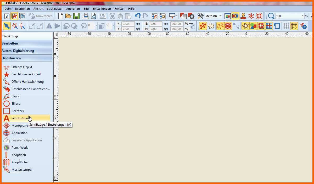
Task: Click the H height input field
Action: pyautogui.click(x=156, y=29)
